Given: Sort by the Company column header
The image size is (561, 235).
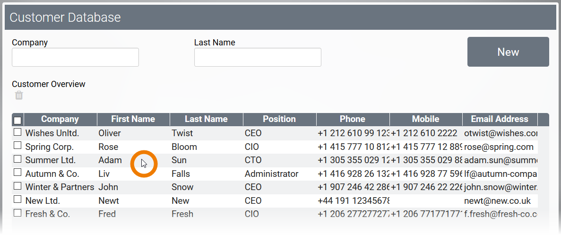Looking at the screenshot, I should (x=60, y=119).
